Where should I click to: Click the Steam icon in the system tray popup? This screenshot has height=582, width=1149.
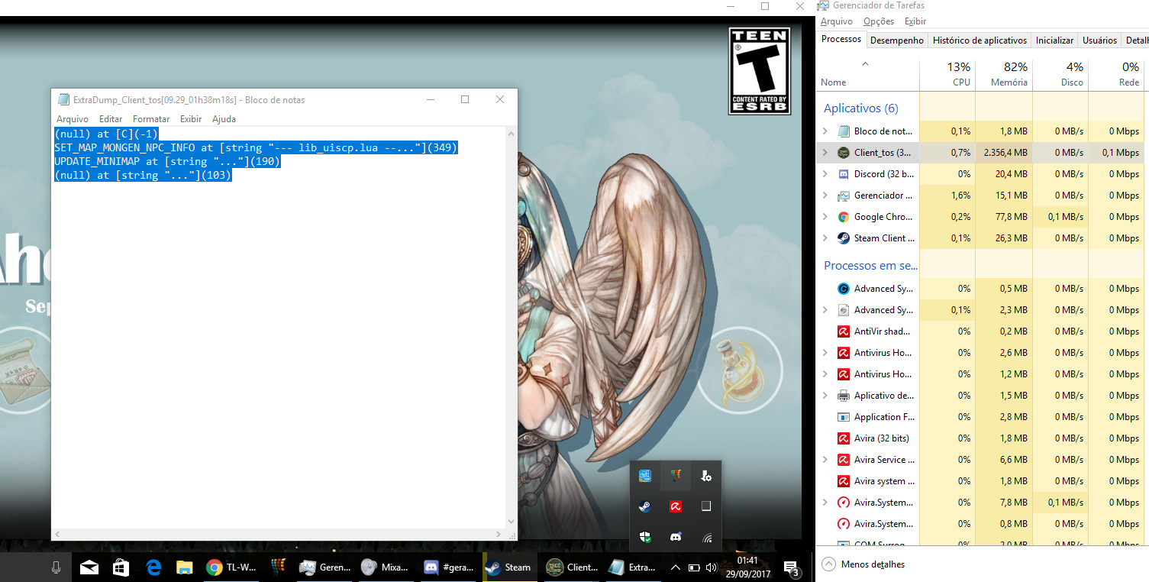pyautogui.click(x=645, y=506)
